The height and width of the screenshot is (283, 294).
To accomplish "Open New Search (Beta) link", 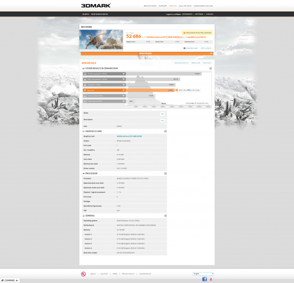I will point(99,14).
